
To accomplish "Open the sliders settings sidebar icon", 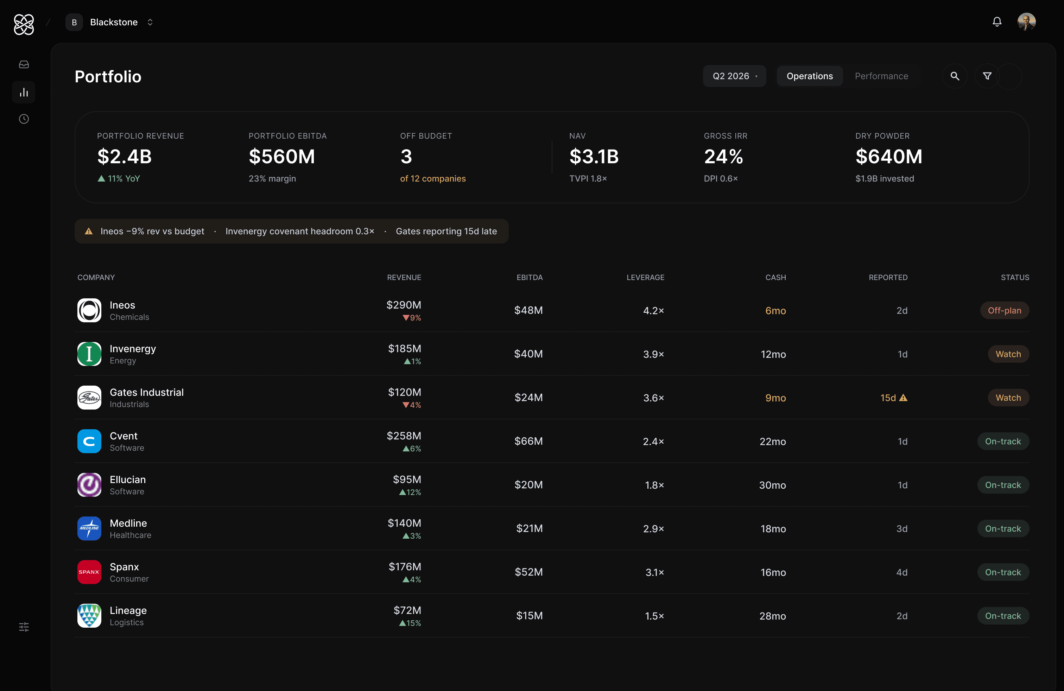I will point(24,627).
